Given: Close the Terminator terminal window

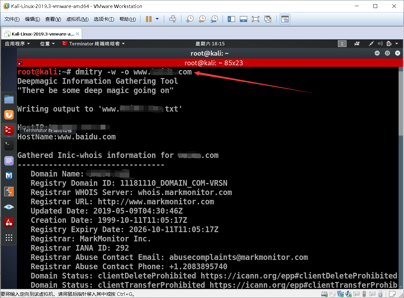Looking at the screenshot, I should (x=398, y=53).
